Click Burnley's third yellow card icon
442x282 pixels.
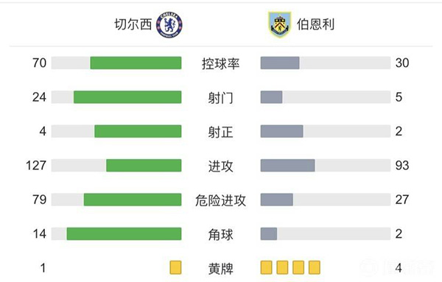coord(298,267)
